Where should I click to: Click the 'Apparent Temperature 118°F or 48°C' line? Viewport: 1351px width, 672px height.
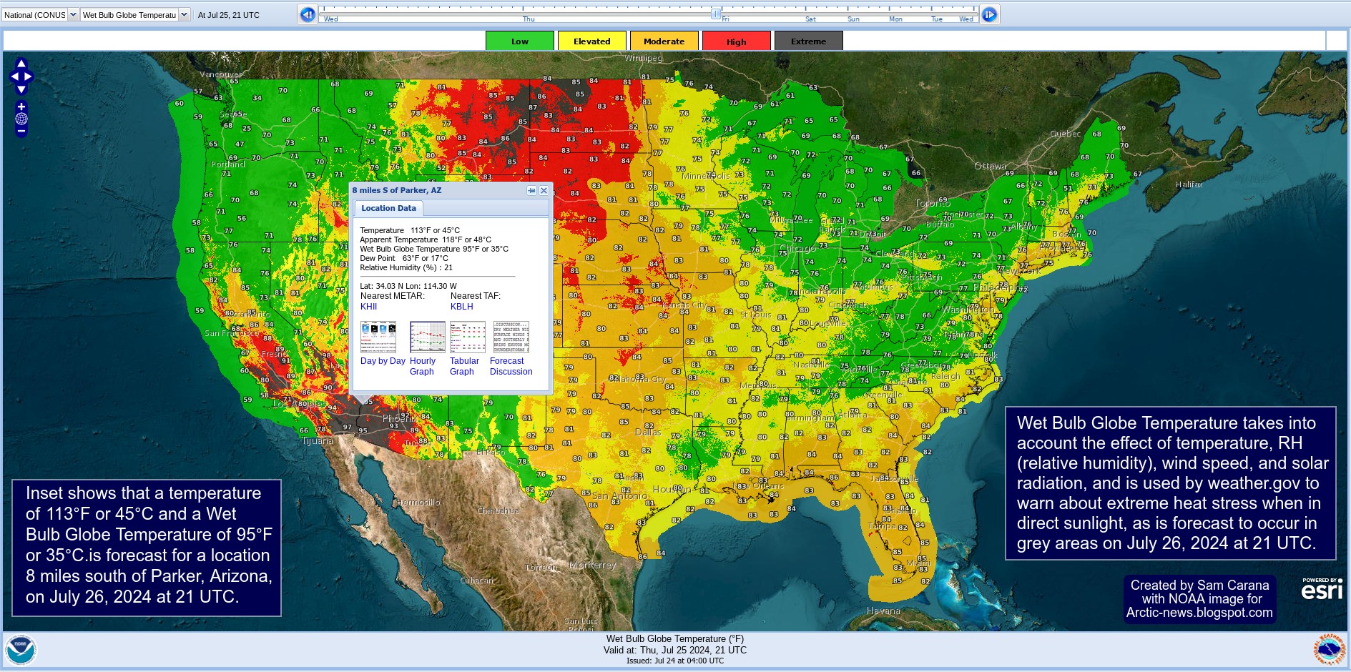[x=426, y=239]
